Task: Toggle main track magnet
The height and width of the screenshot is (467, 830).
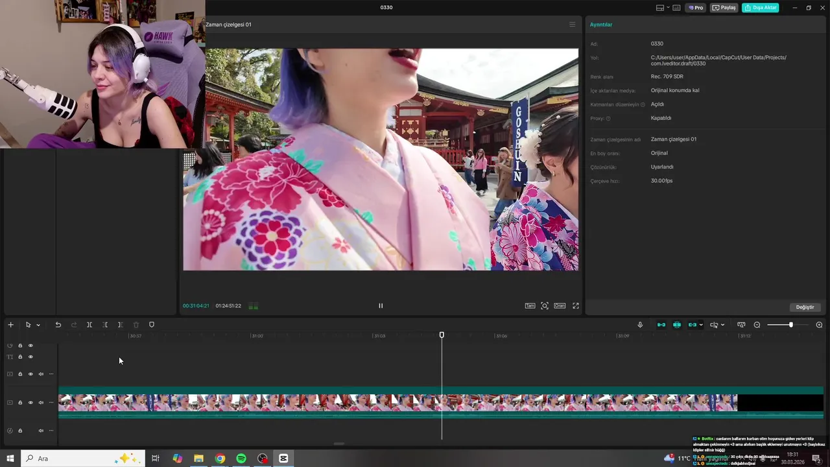Action: (x=661, y=325)
